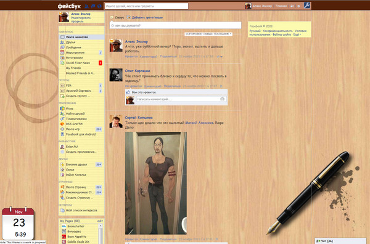Click Олег Карпенко profile name link
Image resolution: width=370 pixels, height=244 pixels.
click(x=138, y=71)
